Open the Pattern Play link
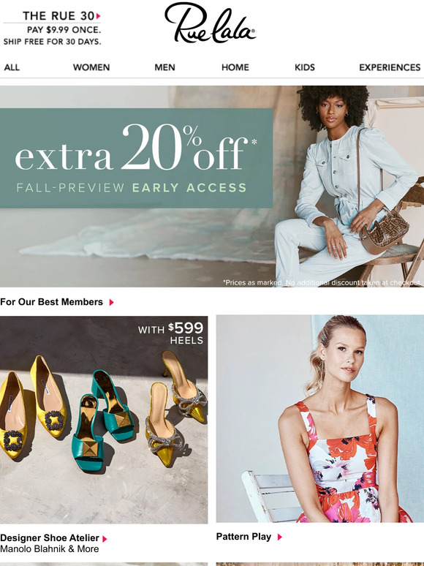 (243, 537)
